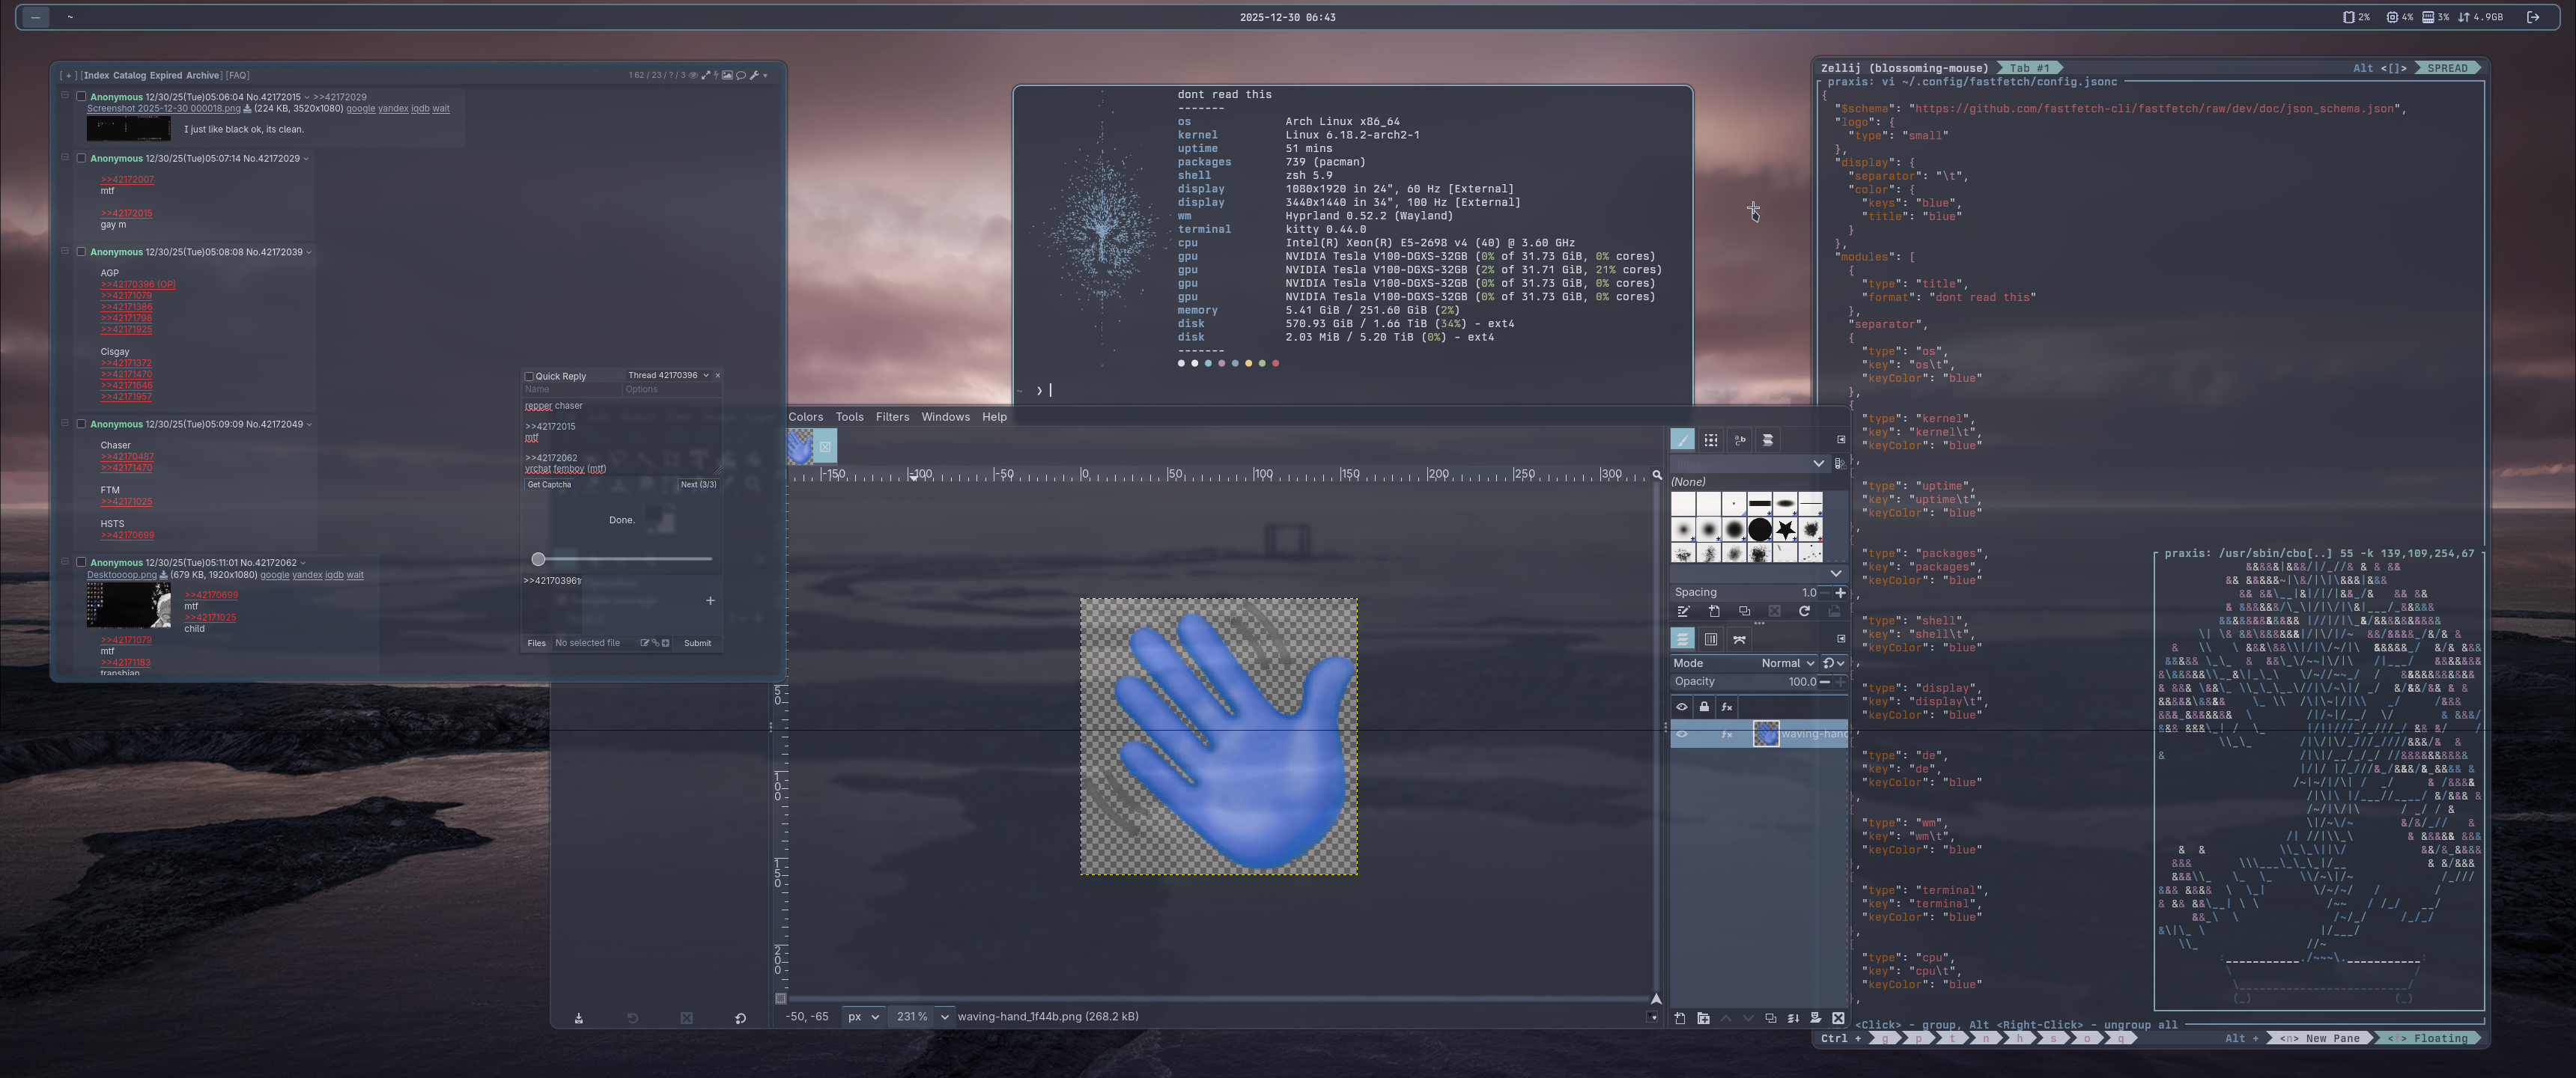Open the Fonts dock tab

(x=1740, y=440)
